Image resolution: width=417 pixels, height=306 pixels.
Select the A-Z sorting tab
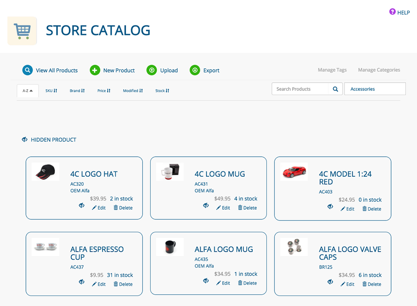(28, 90)
